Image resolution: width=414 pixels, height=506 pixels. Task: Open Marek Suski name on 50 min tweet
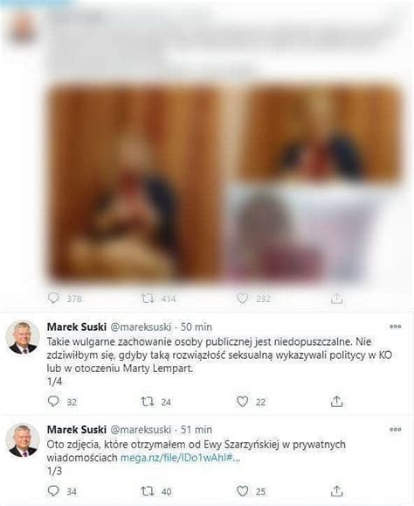pyautogui.click(x=77, y=327)
